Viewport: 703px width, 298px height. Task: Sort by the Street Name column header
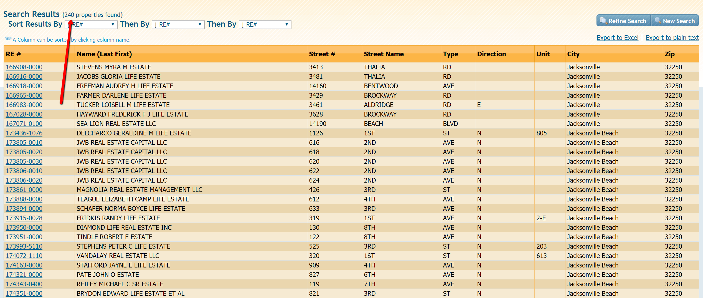(x=384, y=54)
